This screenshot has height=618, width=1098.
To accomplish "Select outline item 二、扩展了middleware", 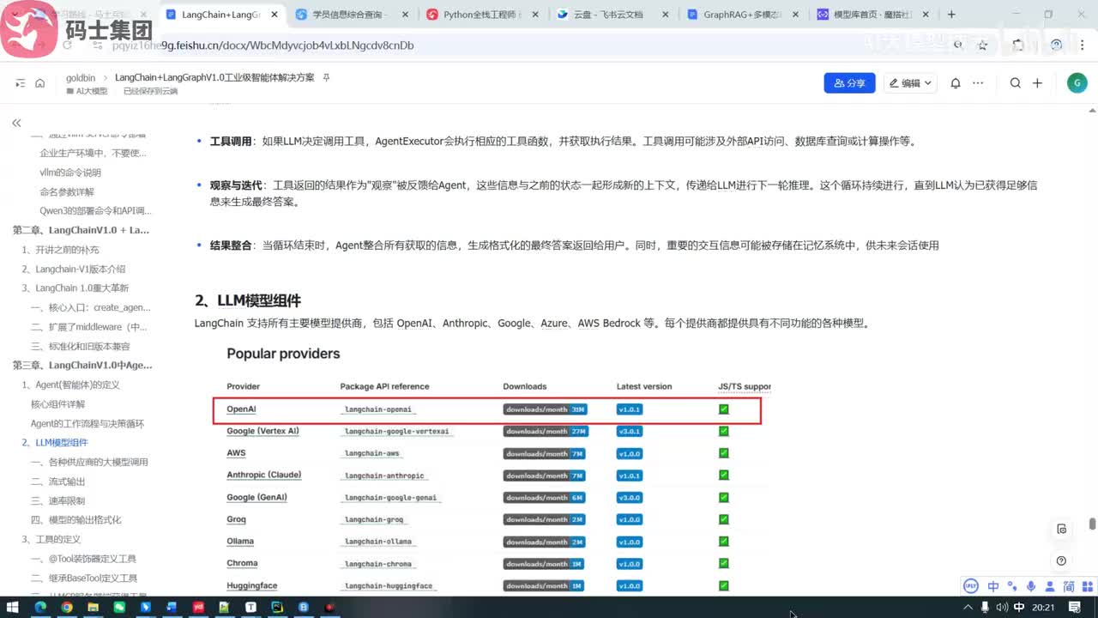I will pyautogui.click(x=89, y=327).
